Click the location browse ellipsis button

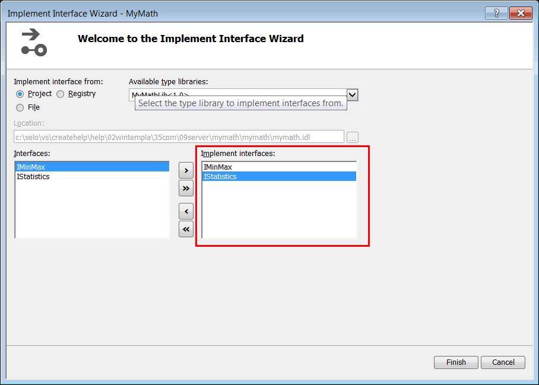[x=353, y=138]
